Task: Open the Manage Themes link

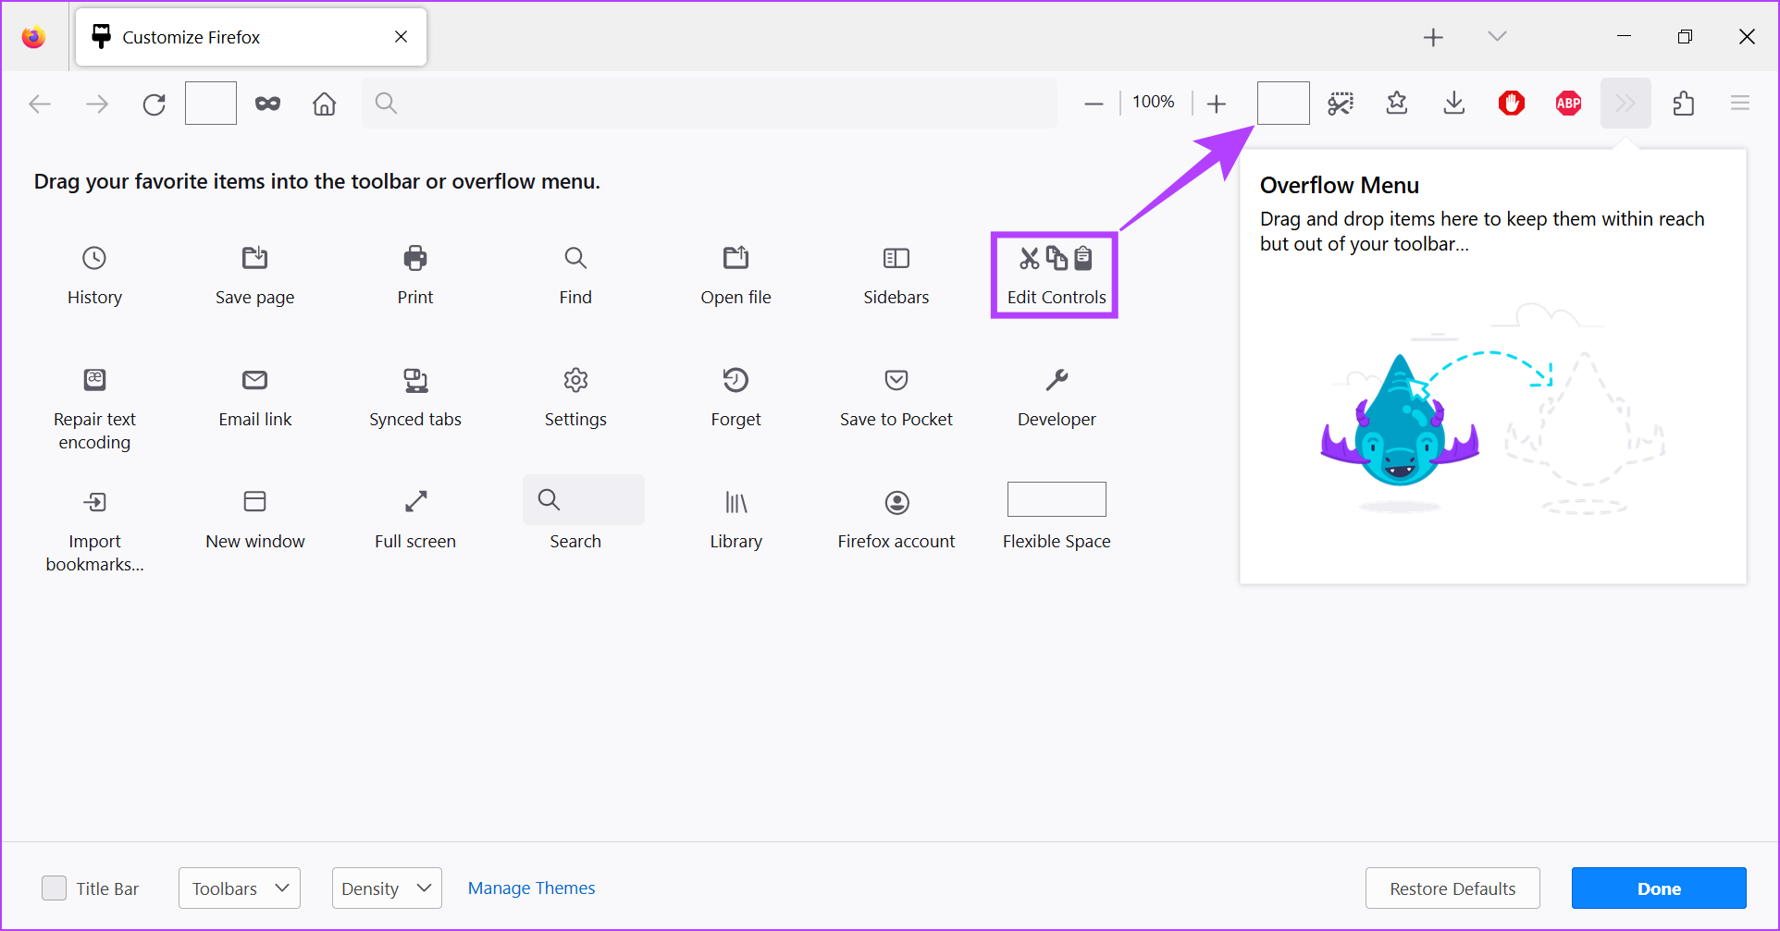Action: (531, 888)
